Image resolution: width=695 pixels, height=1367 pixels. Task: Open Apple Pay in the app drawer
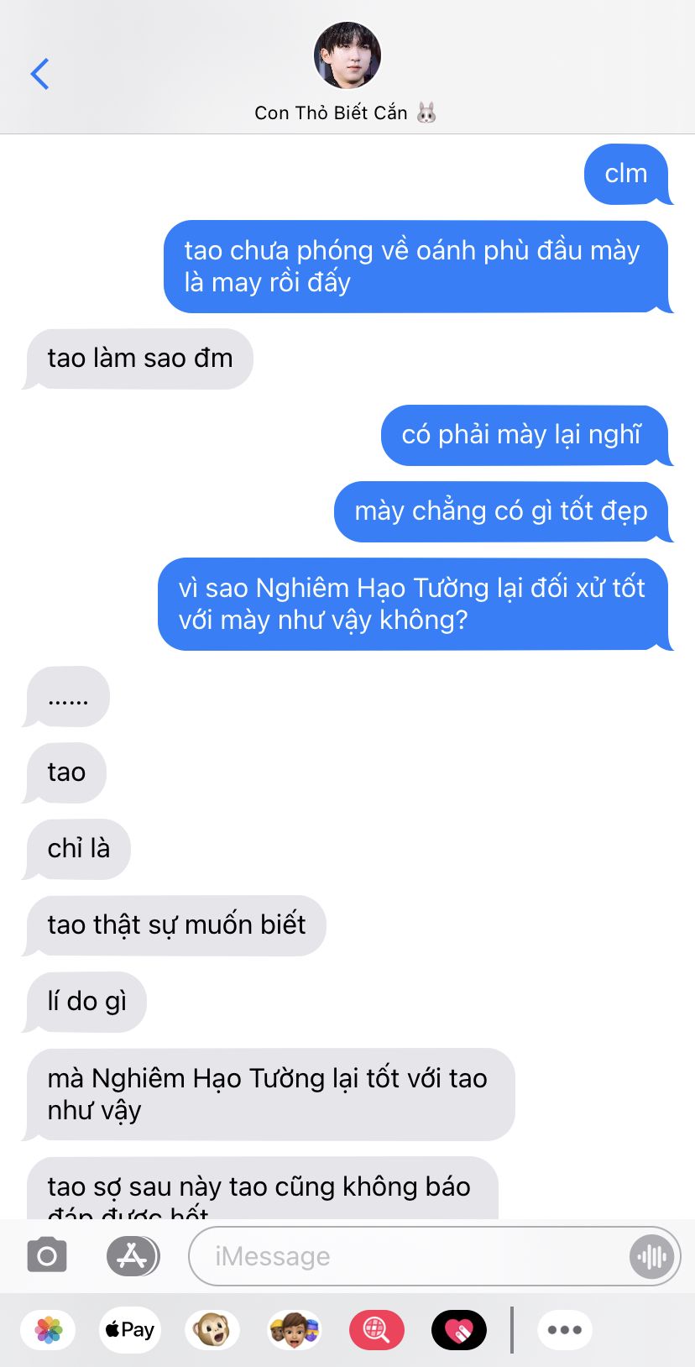point(129,1330)
